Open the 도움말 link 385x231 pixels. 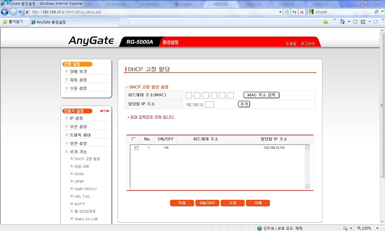291,43
